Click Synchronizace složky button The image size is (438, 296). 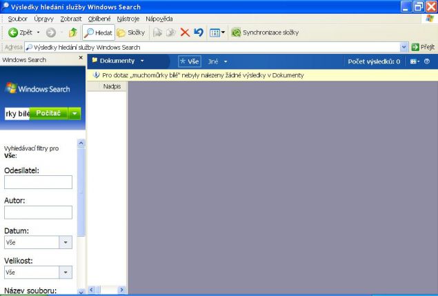(265, 32)
